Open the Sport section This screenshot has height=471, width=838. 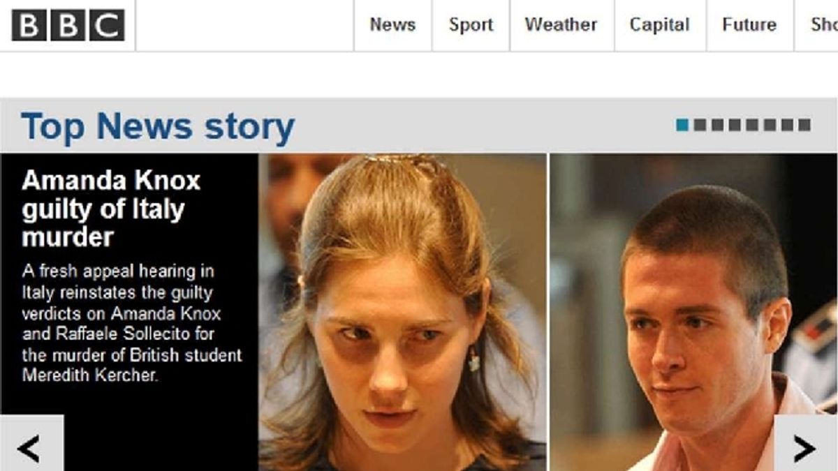pos(471,25)
